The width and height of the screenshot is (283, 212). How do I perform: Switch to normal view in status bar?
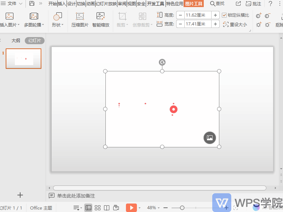coord(88,208)
